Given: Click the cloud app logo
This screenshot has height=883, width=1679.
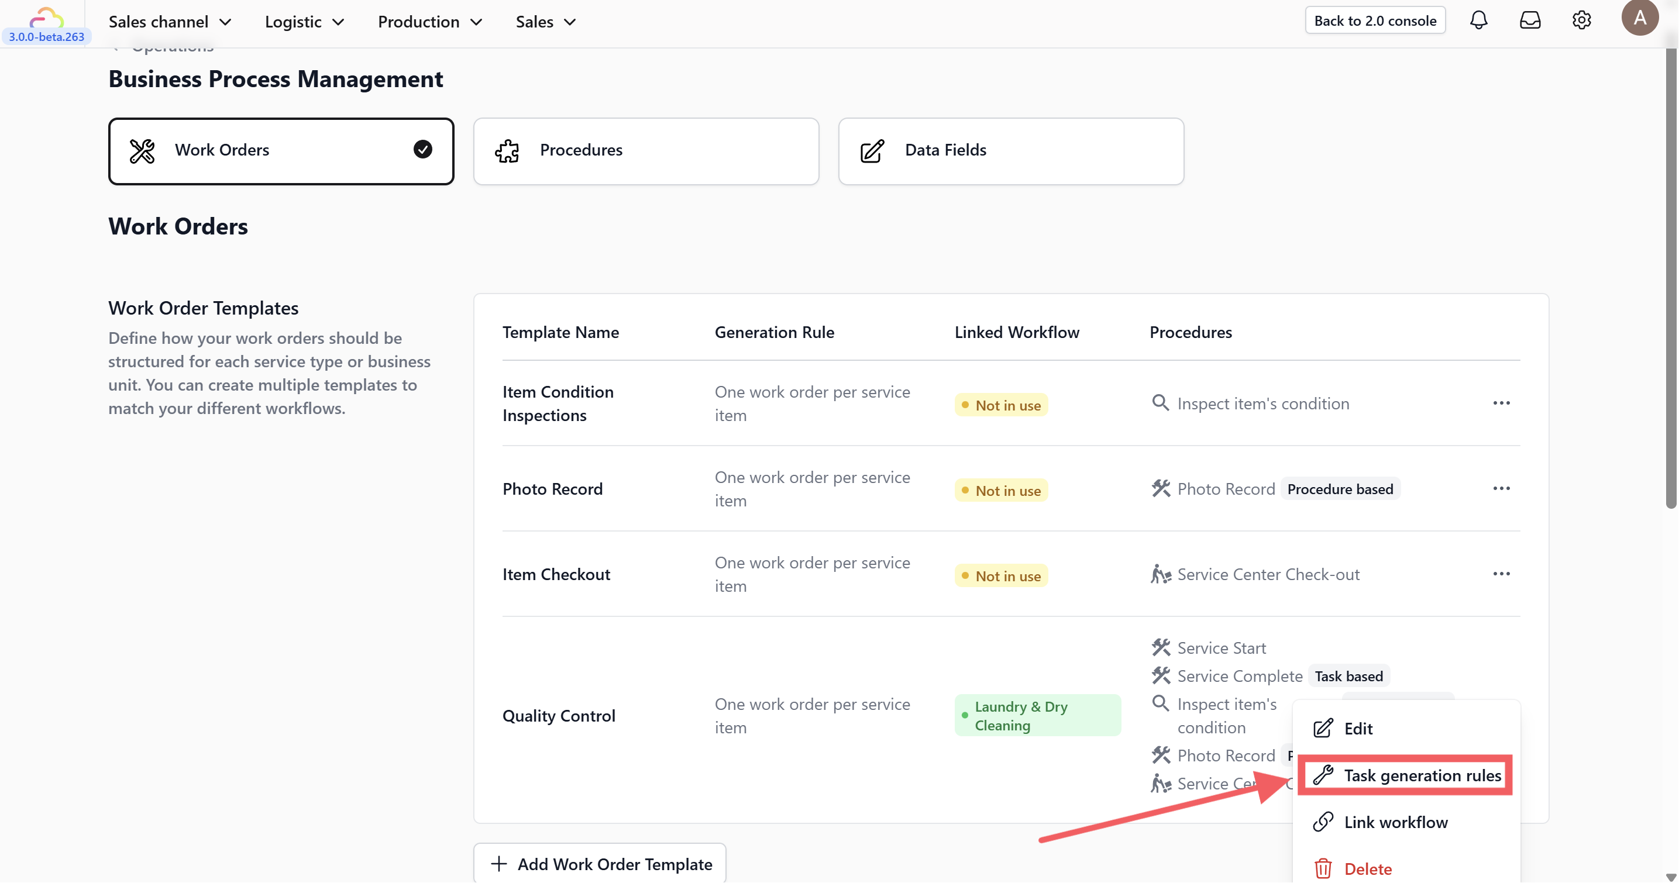Looking at the screenshot, I should [46, 17].
